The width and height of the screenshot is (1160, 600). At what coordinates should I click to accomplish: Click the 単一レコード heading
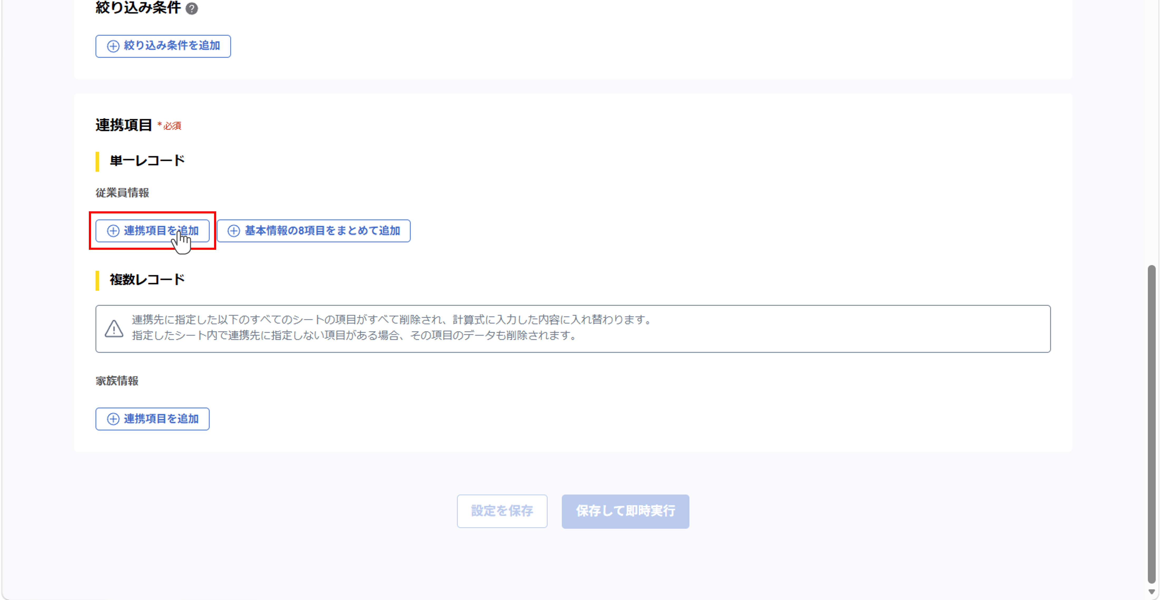(x=147, y=161)
